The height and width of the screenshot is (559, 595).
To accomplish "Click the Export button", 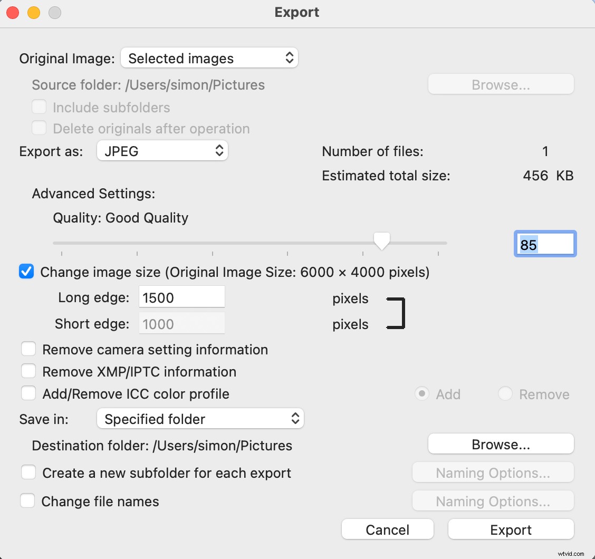I will point(510,529).
